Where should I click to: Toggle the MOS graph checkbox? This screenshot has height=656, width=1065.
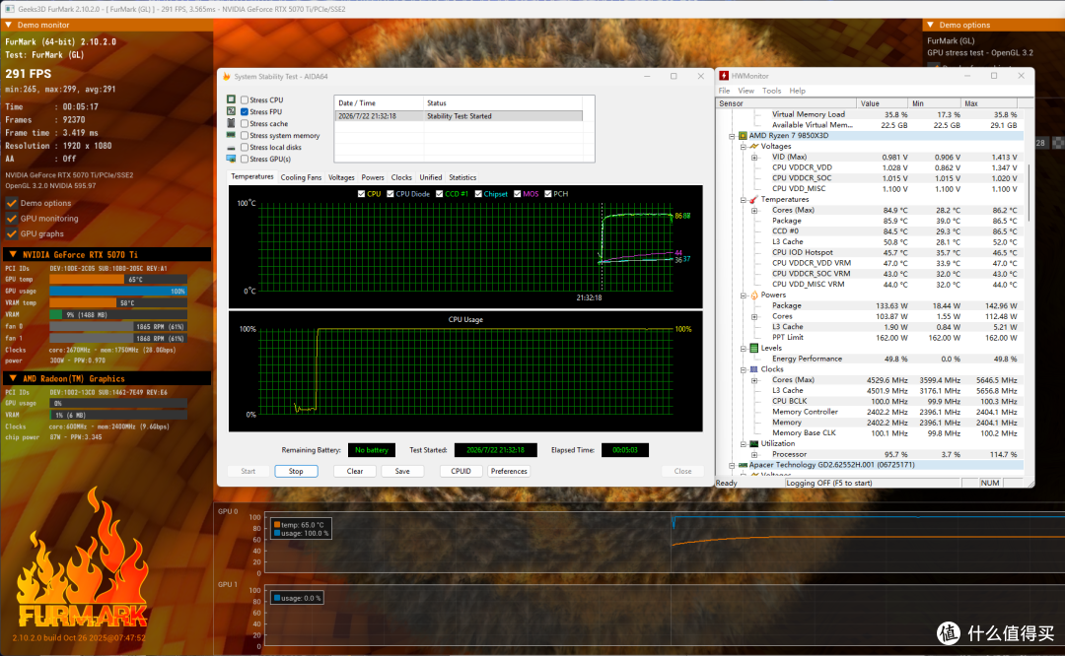[518, 194]
